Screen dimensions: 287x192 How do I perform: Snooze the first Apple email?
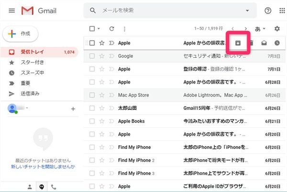[x=277, y=43]
